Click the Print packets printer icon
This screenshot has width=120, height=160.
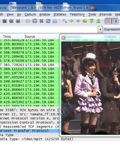pyautogui.click(x=55, y=21)
